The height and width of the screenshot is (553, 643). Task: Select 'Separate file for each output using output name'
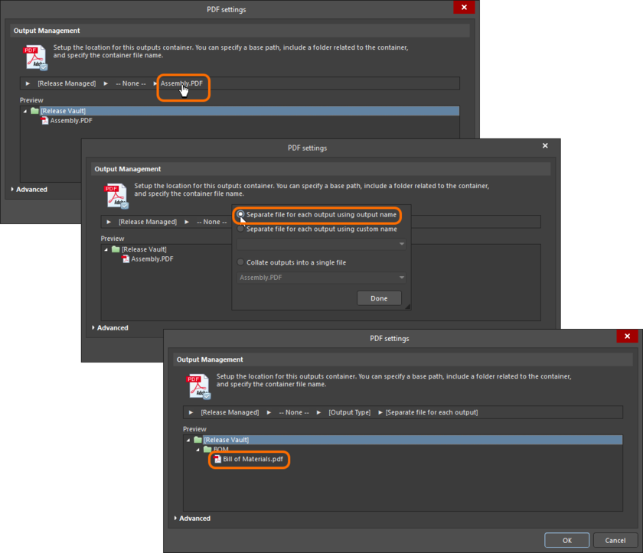[x=240, y=215]
